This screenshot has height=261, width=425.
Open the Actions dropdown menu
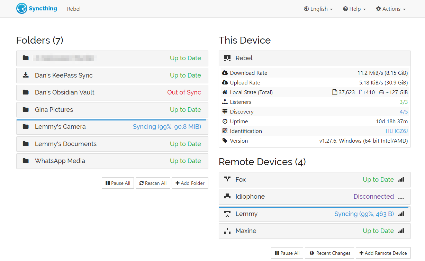[390, 9]
